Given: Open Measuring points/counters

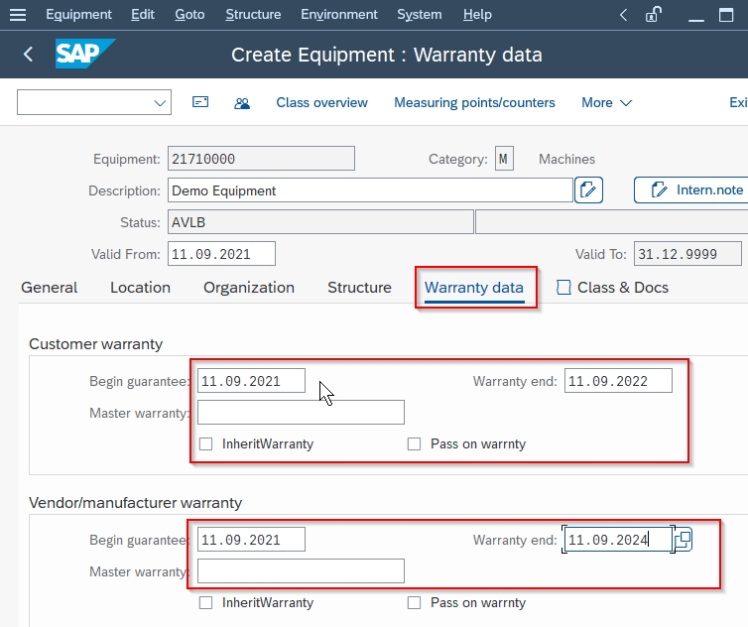Looking at the screenshot, I should point(474,102).
